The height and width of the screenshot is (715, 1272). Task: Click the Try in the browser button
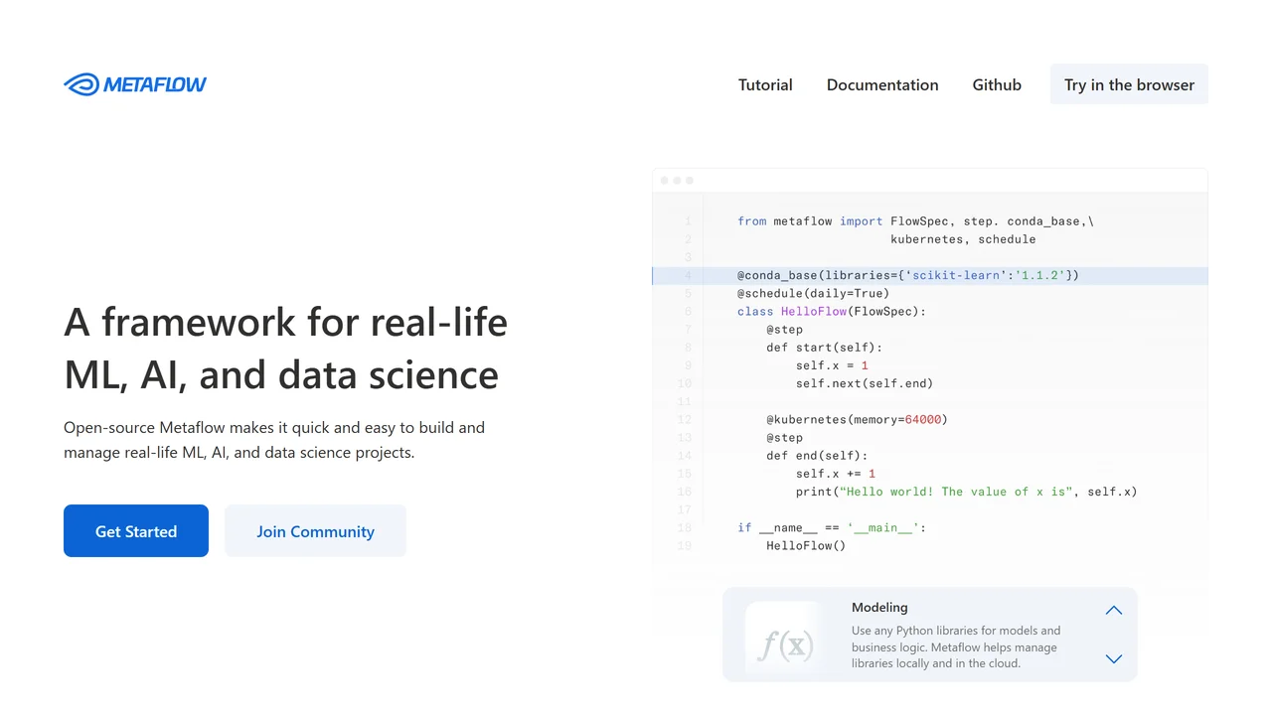point(1129,84)
